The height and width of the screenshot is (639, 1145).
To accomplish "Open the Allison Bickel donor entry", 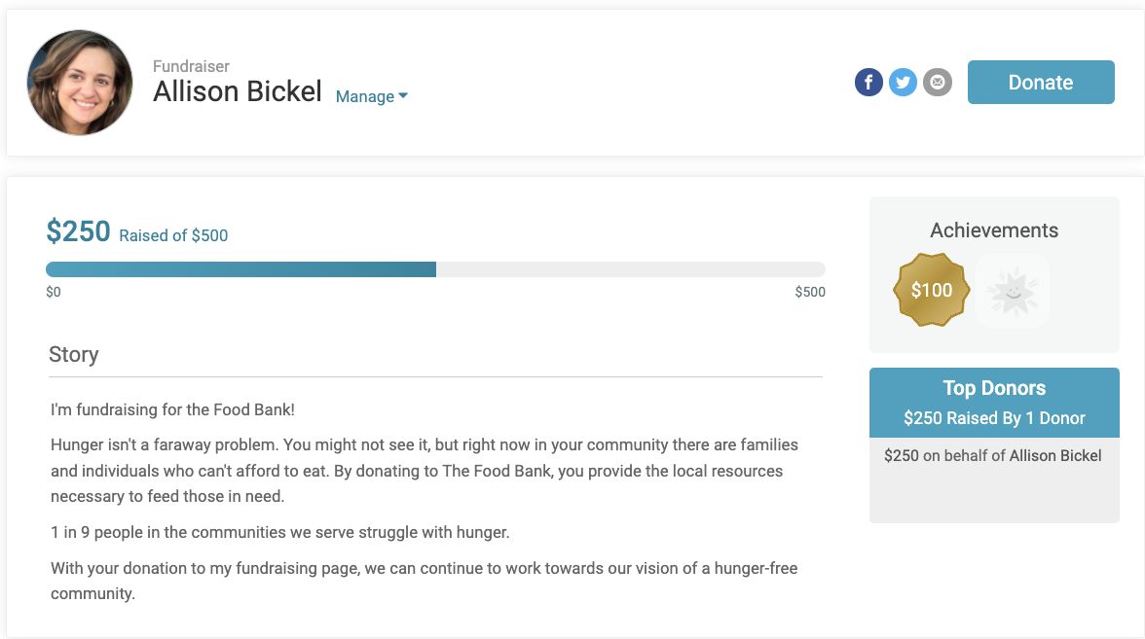I will click(x=1055, y=455).
